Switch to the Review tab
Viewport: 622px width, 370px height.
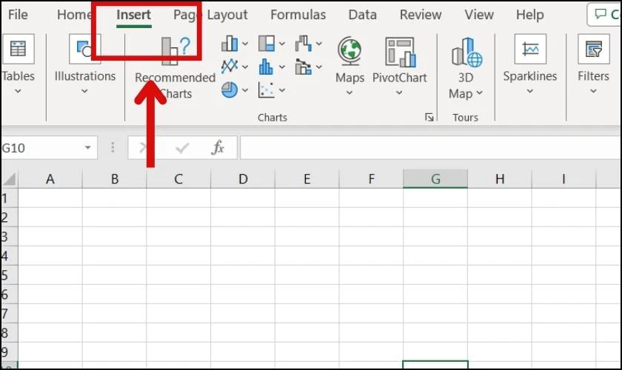pyautogui.click(x=421, y=15)
